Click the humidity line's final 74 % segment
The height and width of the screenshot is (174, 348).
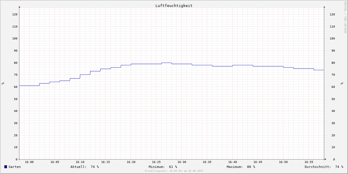[319, 70]
